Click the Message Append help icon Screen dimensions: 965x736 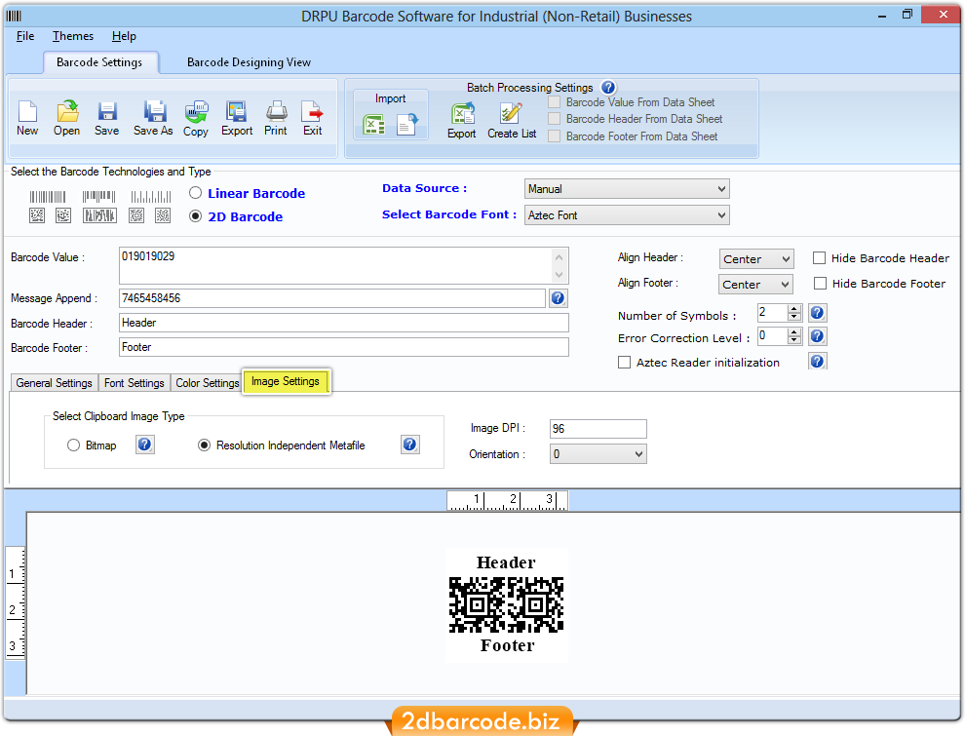(x=559, y=298)
